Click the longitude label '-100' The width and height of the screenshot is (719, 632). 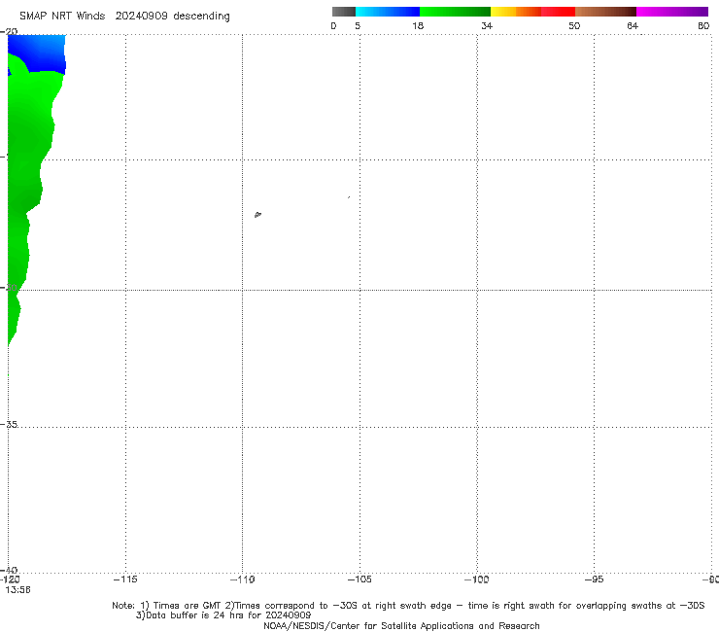pyautogui.click(x=476, y=579)
